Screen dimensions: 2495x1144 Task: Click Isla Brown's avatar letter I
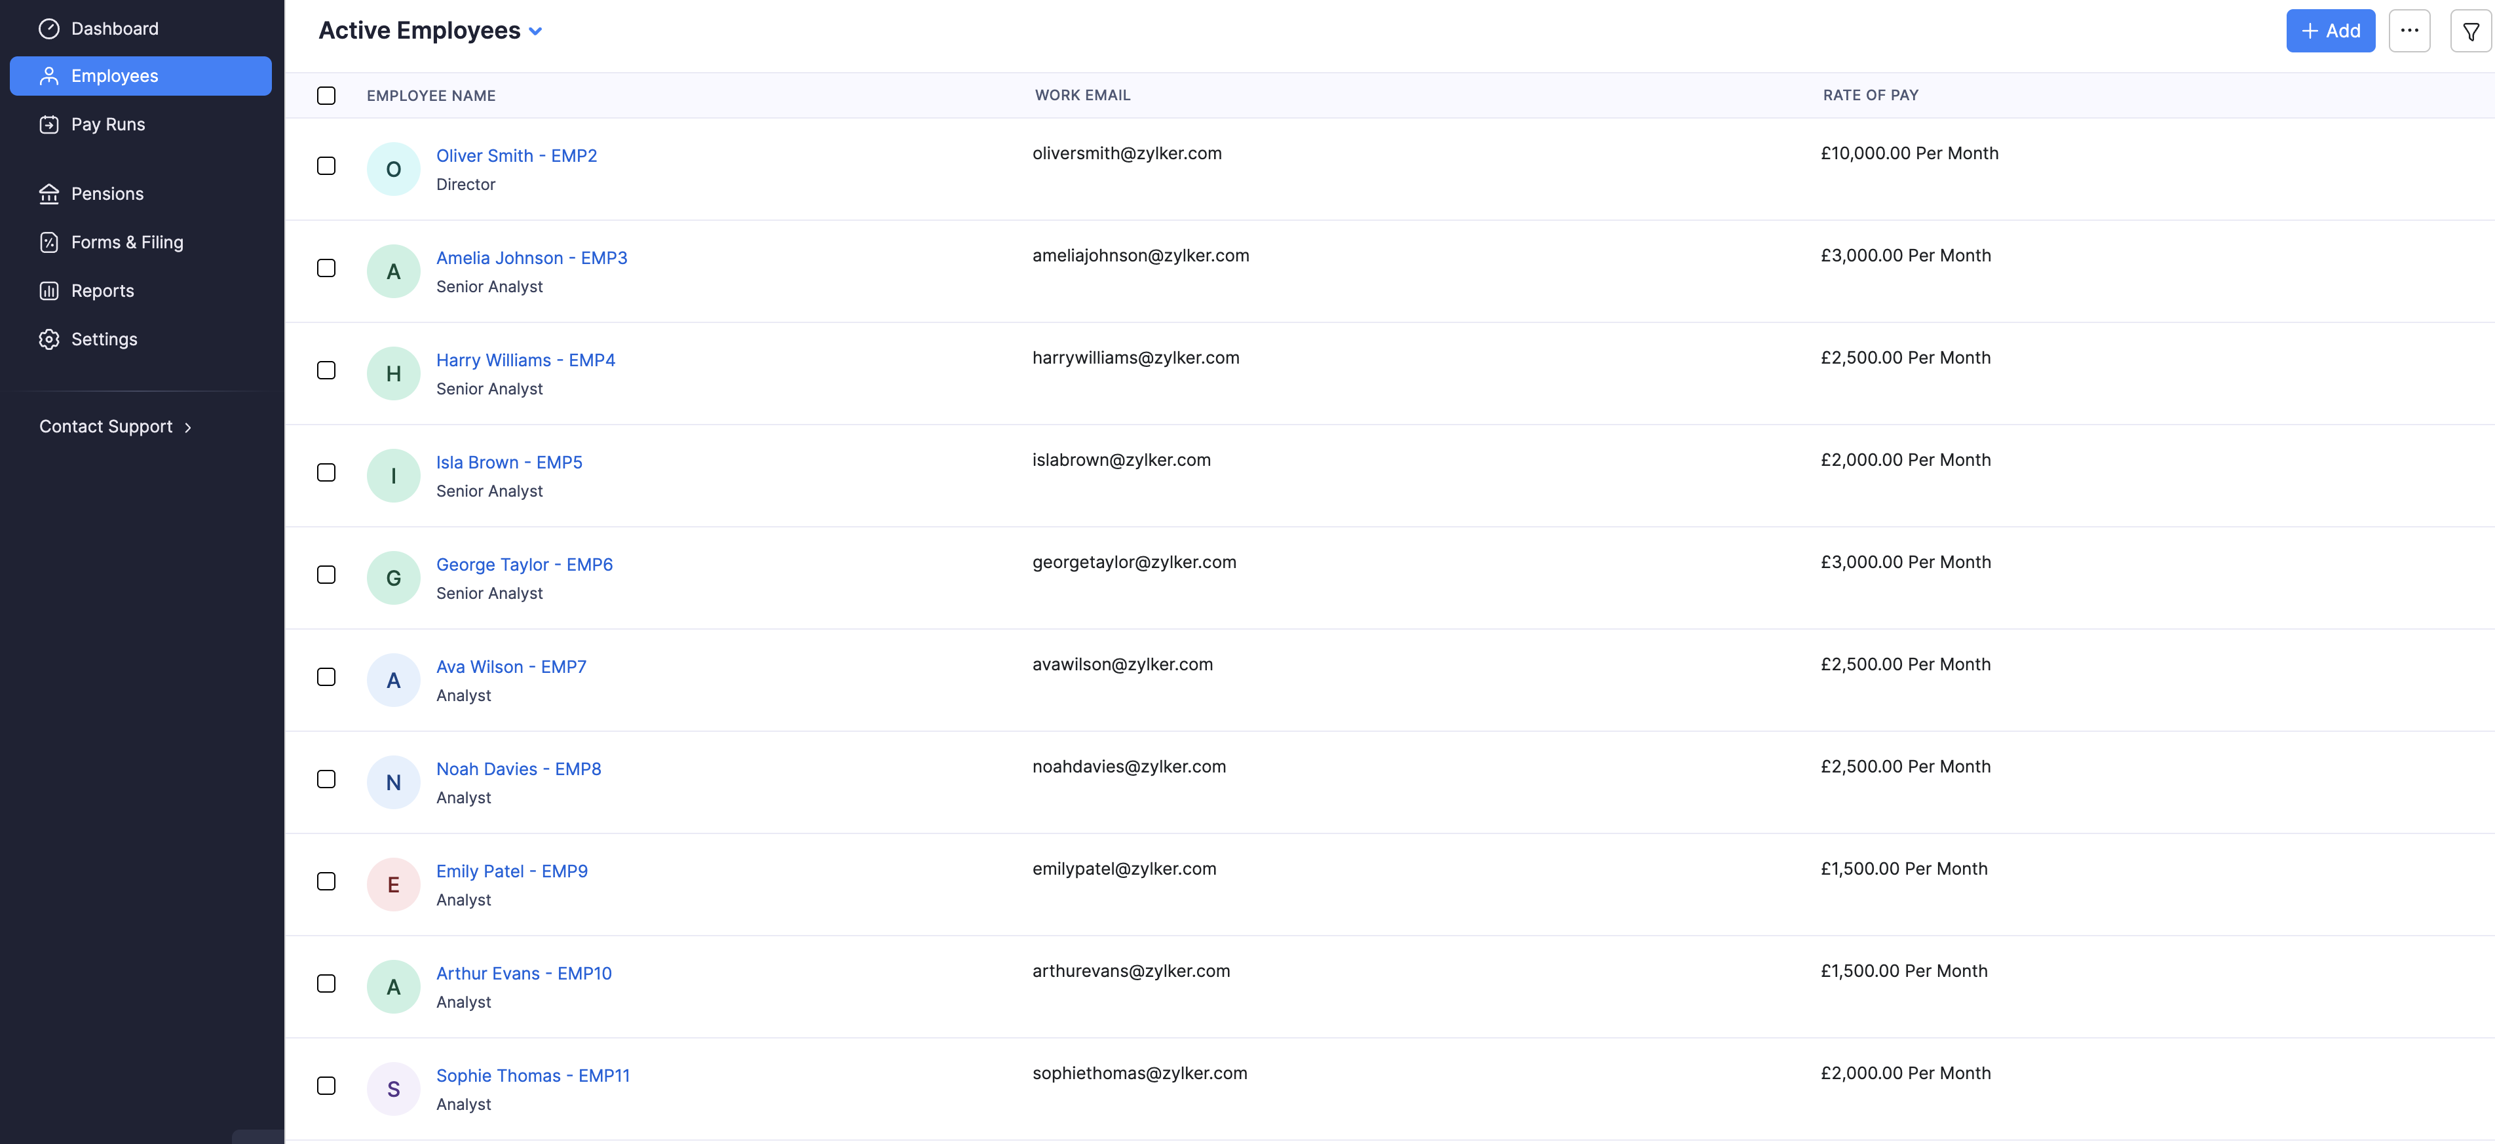click(x=393, y=476)
